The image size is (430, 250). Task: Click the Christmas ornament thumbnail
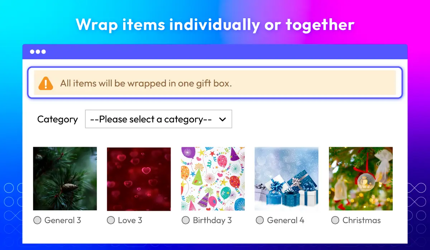click(361, 179)
